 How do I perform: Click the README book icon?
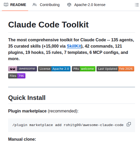coord(6,5)
